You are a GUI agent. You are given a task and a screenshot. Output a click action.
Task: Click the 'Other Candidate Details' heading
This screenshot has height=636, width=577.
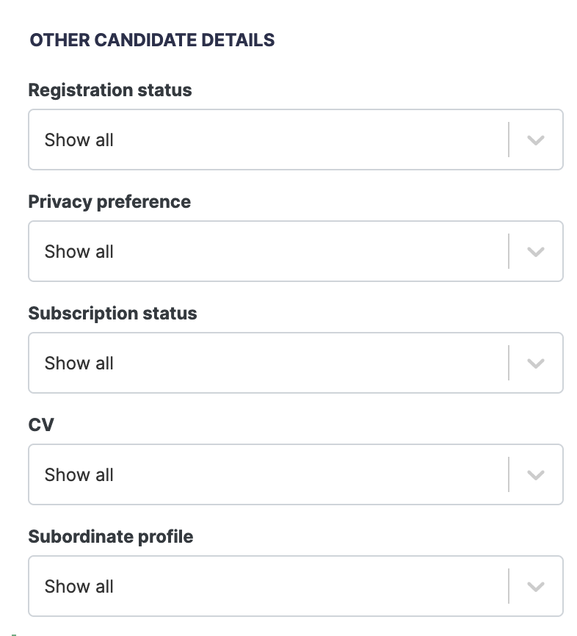[152, 40]
